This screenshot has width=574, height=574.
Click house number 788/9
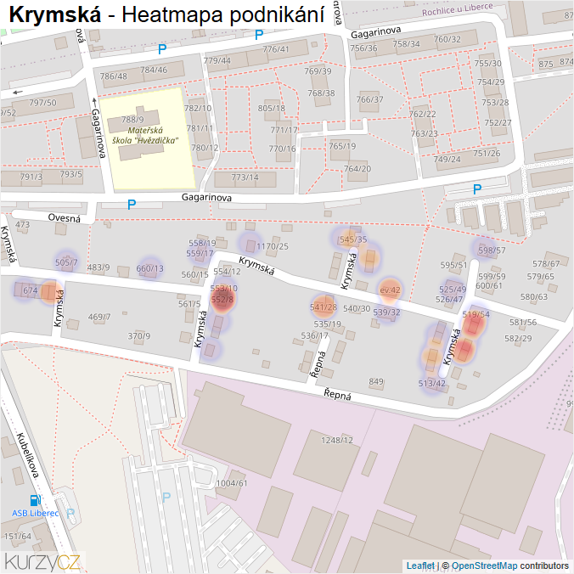tap(132, 120)
